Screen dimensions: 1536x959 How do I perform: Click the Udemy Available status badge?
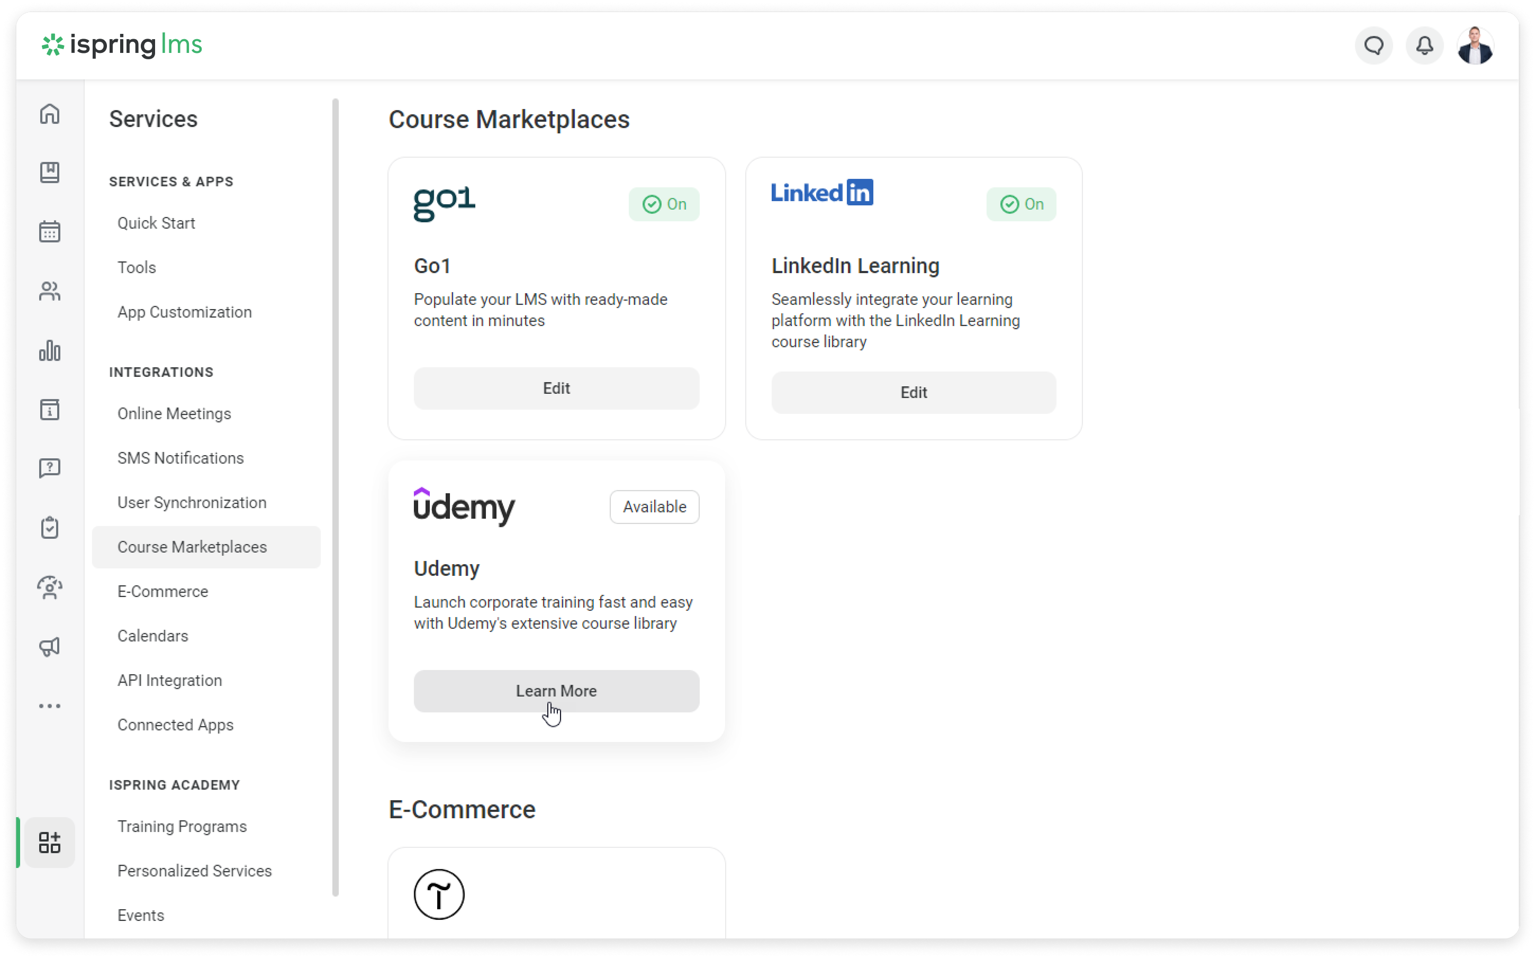click(x=654, y=507)
